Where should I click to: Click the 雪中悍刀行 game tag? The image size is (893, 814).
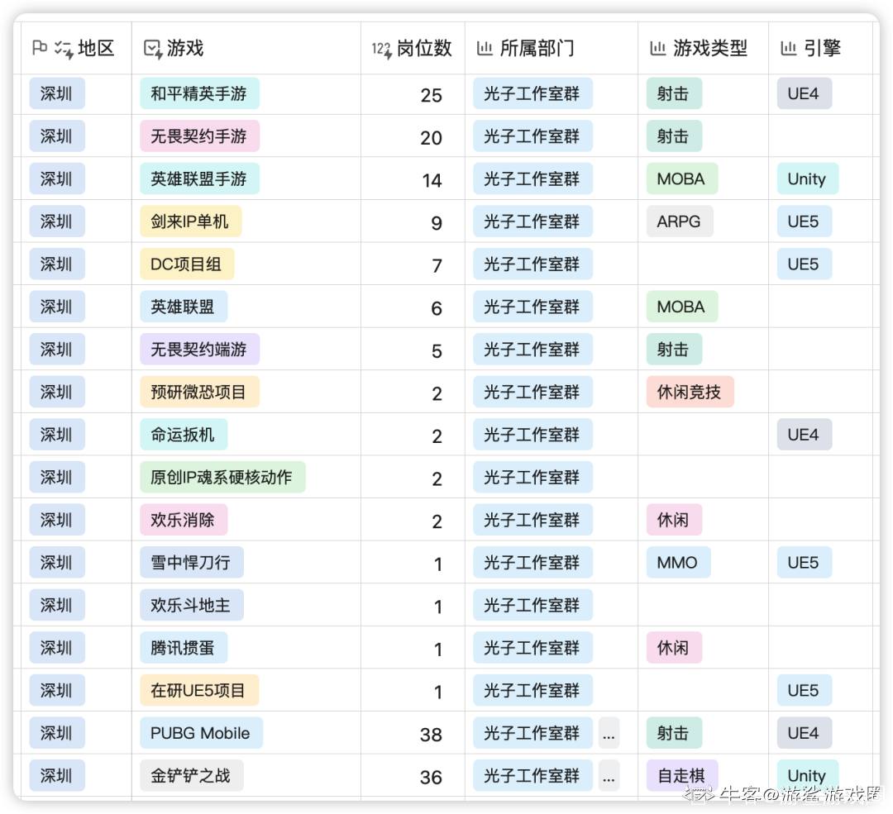pos(192,563)
